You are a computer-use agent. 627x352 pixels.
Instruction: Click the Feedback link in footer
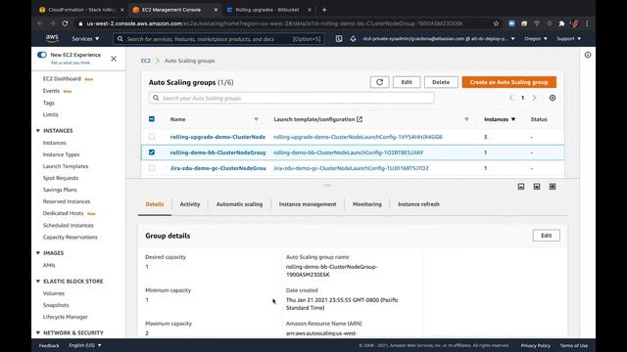(49, 345)
